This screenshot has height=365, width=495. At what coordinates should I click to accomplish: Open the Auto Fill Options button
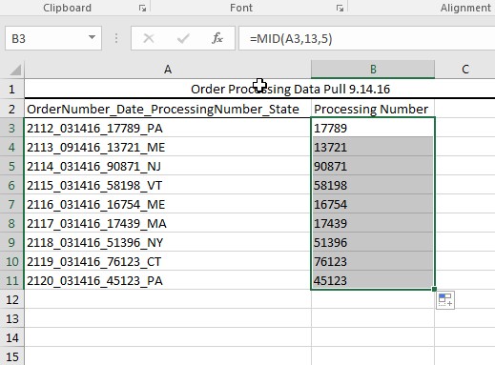pyautogui.click(x=445, y=300)
